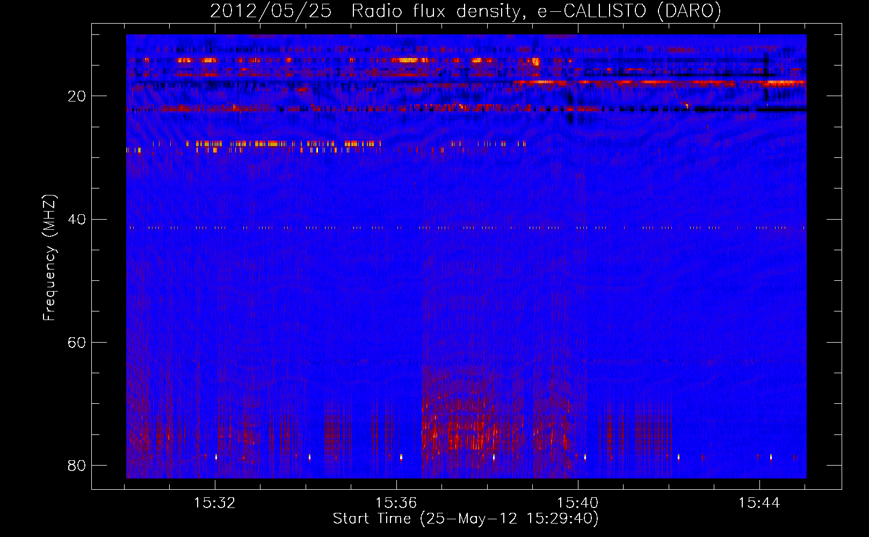The image size is (869, 537).
Task: Click the 15:44 time axis label
Action: (759, 503)
